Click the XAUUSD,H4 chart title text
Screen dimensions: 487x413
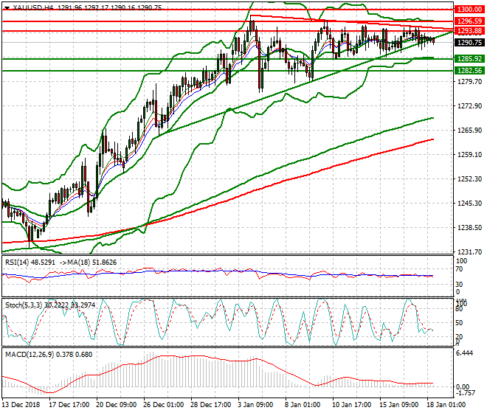[x=33, y=8]
